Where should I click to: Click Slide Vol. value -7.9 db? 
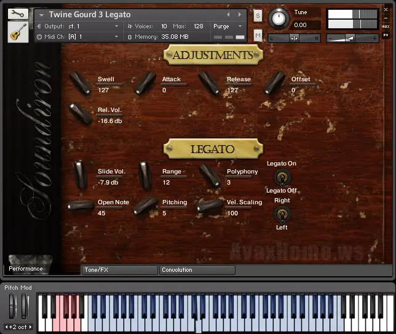(108, 183)
